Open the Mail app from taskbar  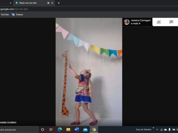[x=85, y=130]
